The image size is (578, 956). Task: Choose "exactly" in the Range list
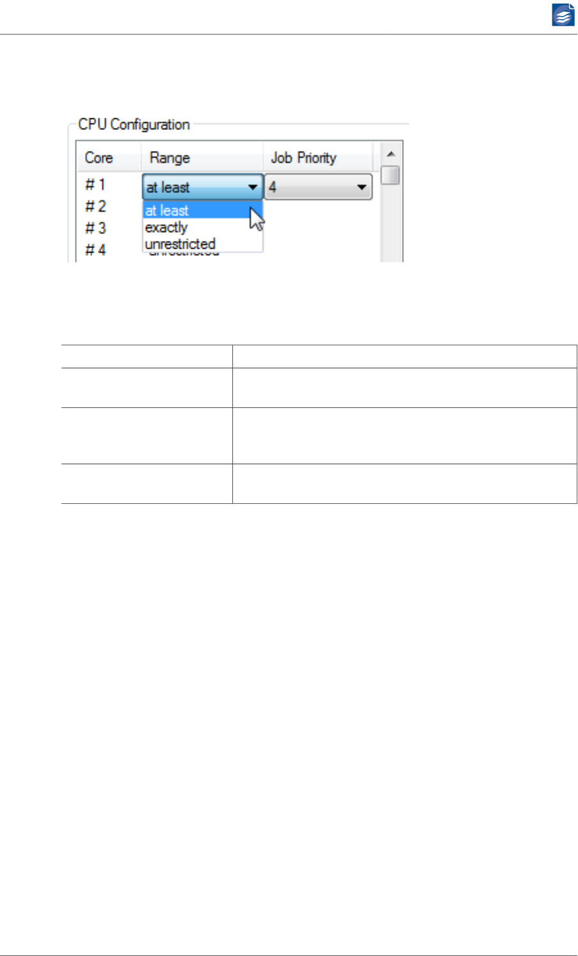(167, 228)
